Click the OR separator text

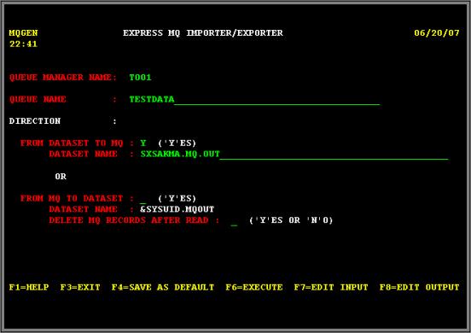coord(61,177)
